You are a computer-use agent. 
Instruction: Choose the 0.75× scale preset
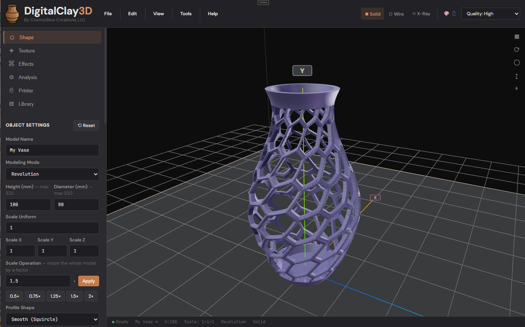(x=35, y=296)
